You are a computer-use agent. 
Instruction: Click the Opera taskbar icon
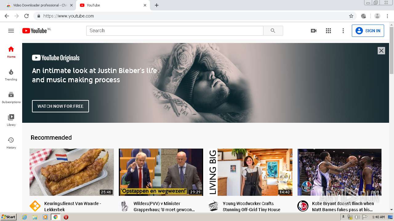click(66, 217)
